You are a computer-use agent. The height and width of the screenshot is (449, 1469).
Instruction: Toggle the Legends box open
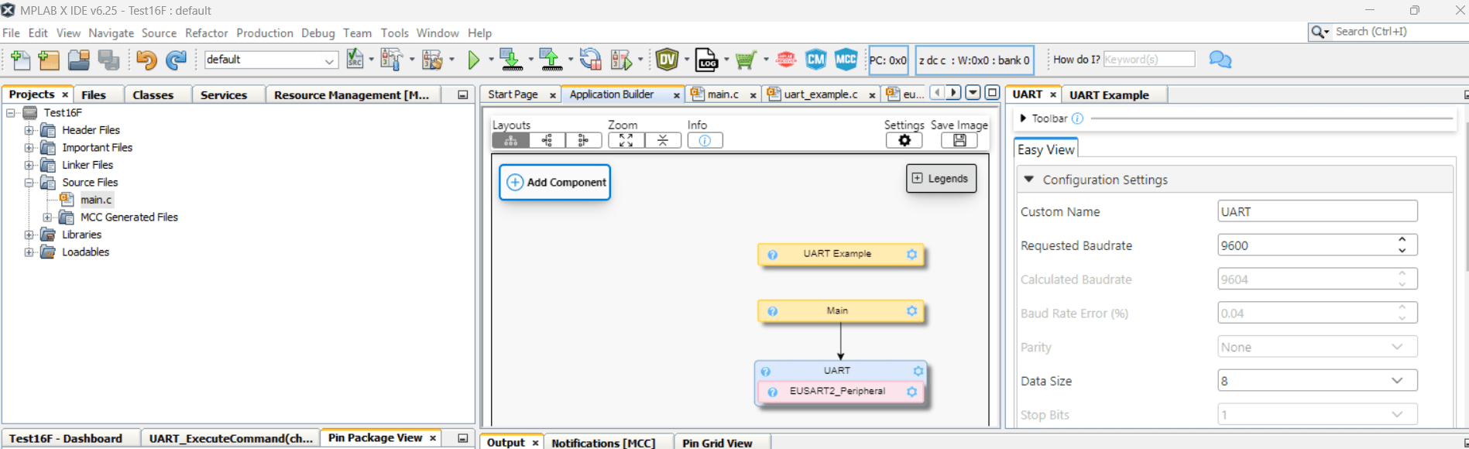point(941,178)
